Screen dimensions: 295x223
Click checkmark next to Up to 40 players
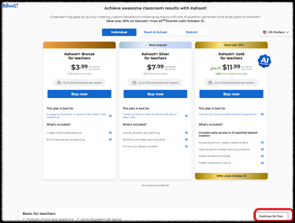tap(78, 219)
